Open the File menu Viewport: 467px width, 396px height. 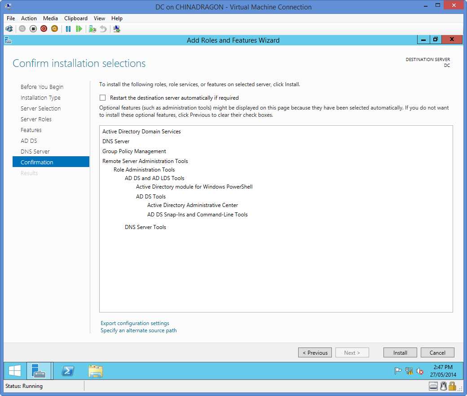(x=11, y=18)
